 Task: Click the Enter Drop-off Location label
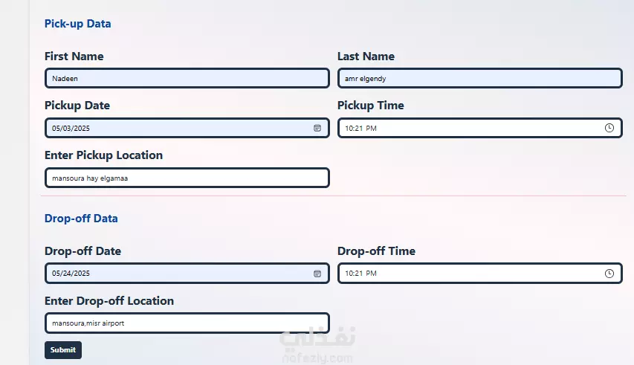109,301
